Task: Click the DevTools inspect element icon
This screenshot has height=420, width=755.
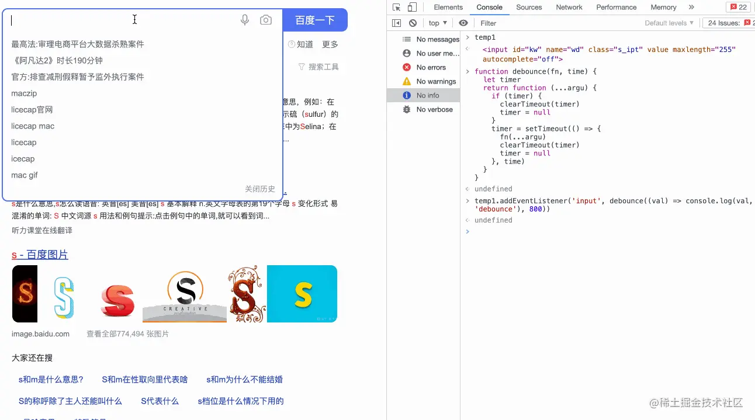Action: pos(397,7)
